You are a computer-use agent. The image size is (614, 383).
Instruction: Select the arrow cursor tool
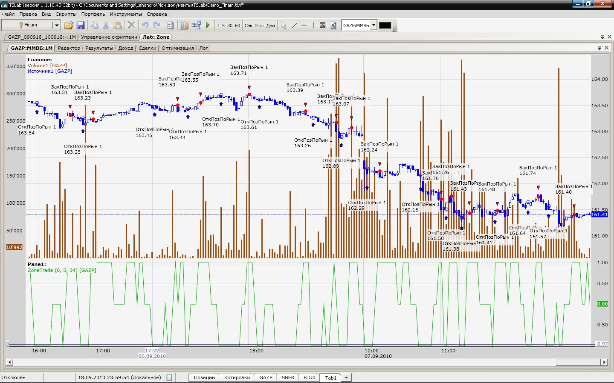click(x=284, y=26)
